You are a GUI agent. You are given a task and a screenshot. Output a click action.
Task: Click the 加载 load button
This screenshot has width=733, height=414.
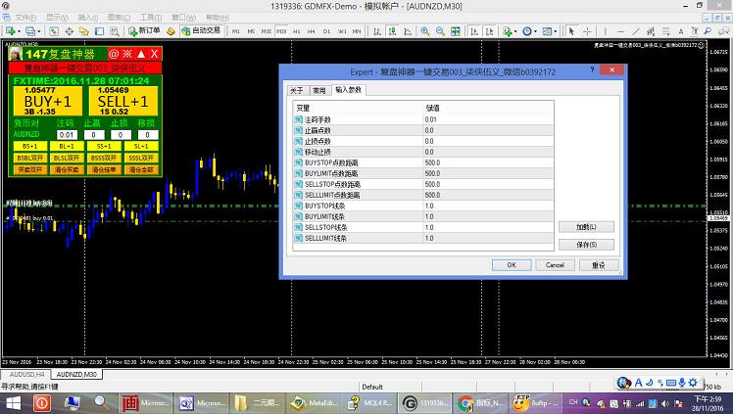coord(586,227)
